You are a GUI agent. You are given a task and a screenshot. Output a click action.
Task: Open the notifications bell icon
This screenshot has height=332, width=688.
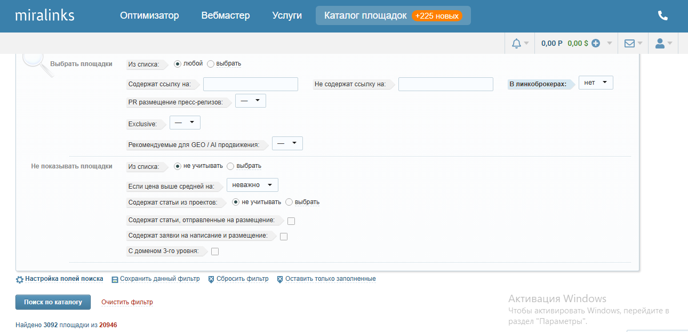pyautogui.click(x=516, y=44)
